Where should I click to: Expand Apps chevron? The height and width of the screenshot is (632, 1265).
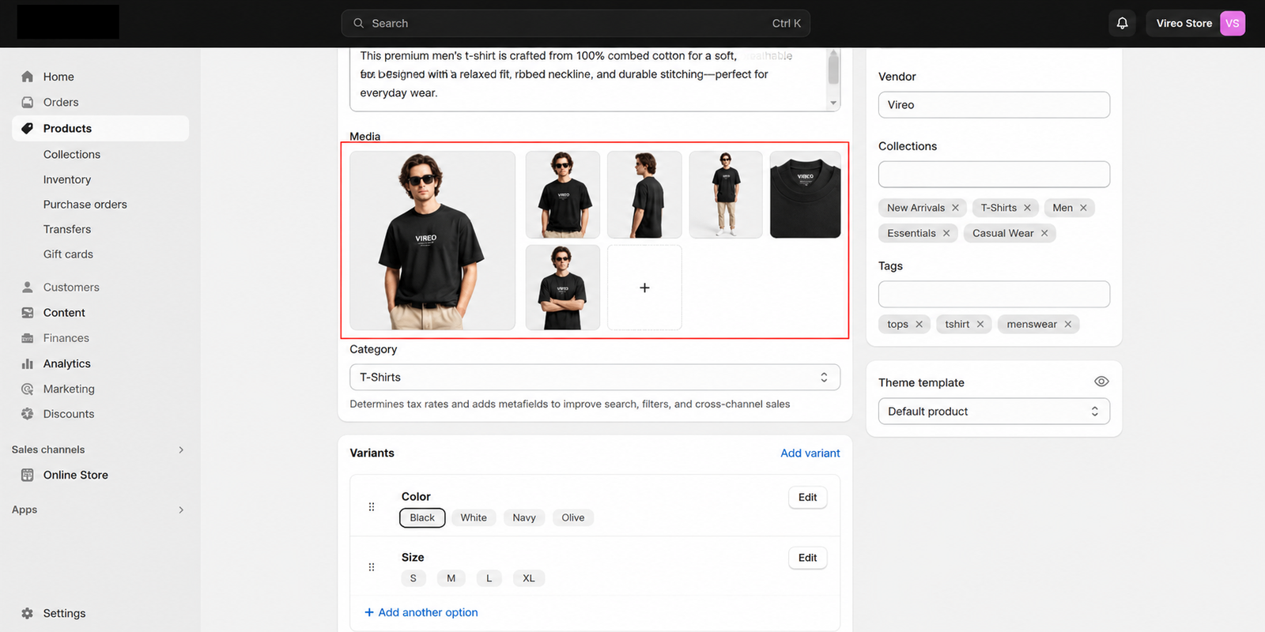(x=181, y=510)
